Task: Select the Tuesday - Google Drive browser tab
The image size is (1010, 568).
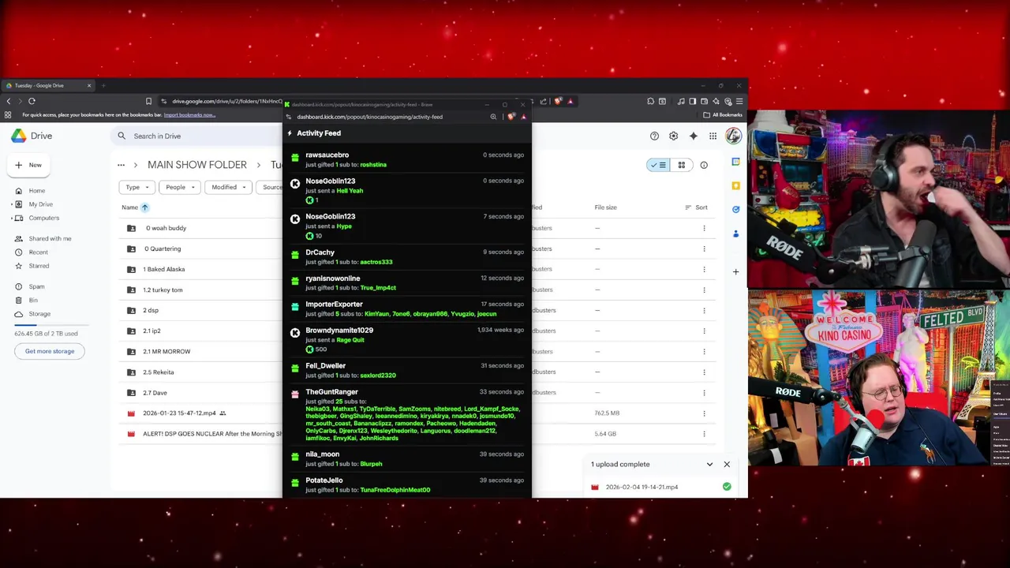Action: point(49,85)
